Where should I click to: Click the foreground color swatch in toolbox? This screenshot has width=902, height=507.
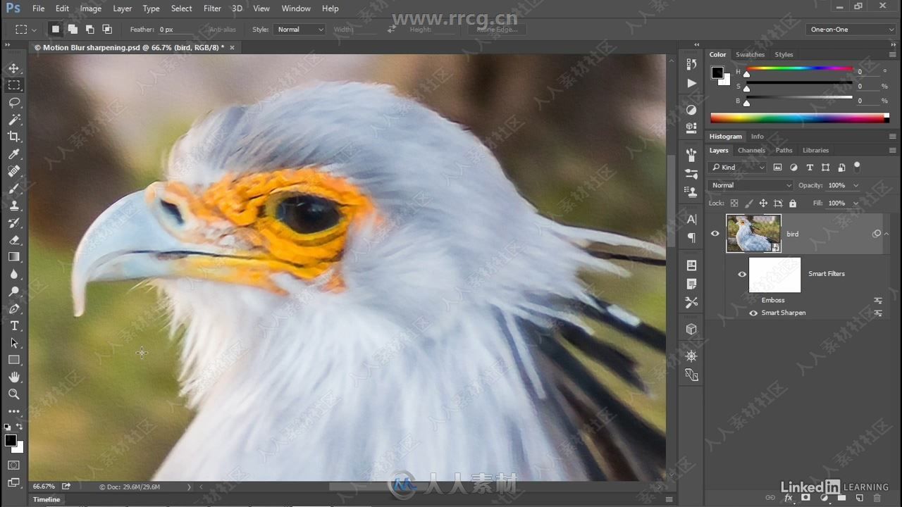(x=11, y=441)
